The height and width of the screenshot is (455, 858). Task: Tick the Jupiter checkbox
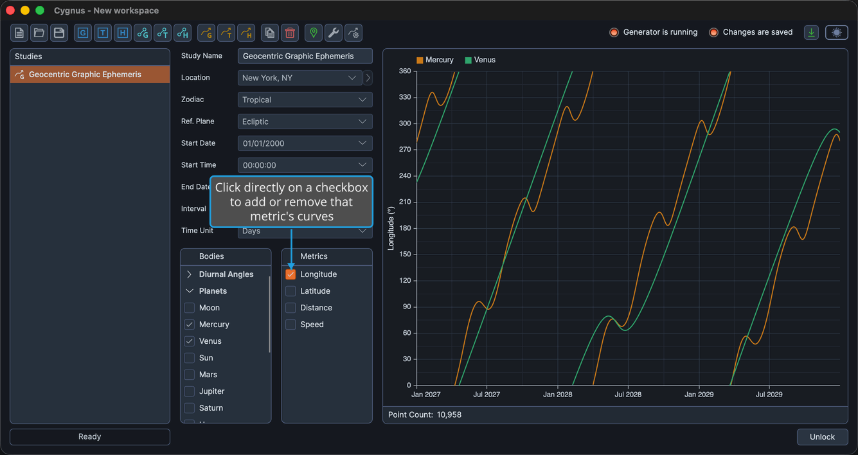(x=190, y=391)
